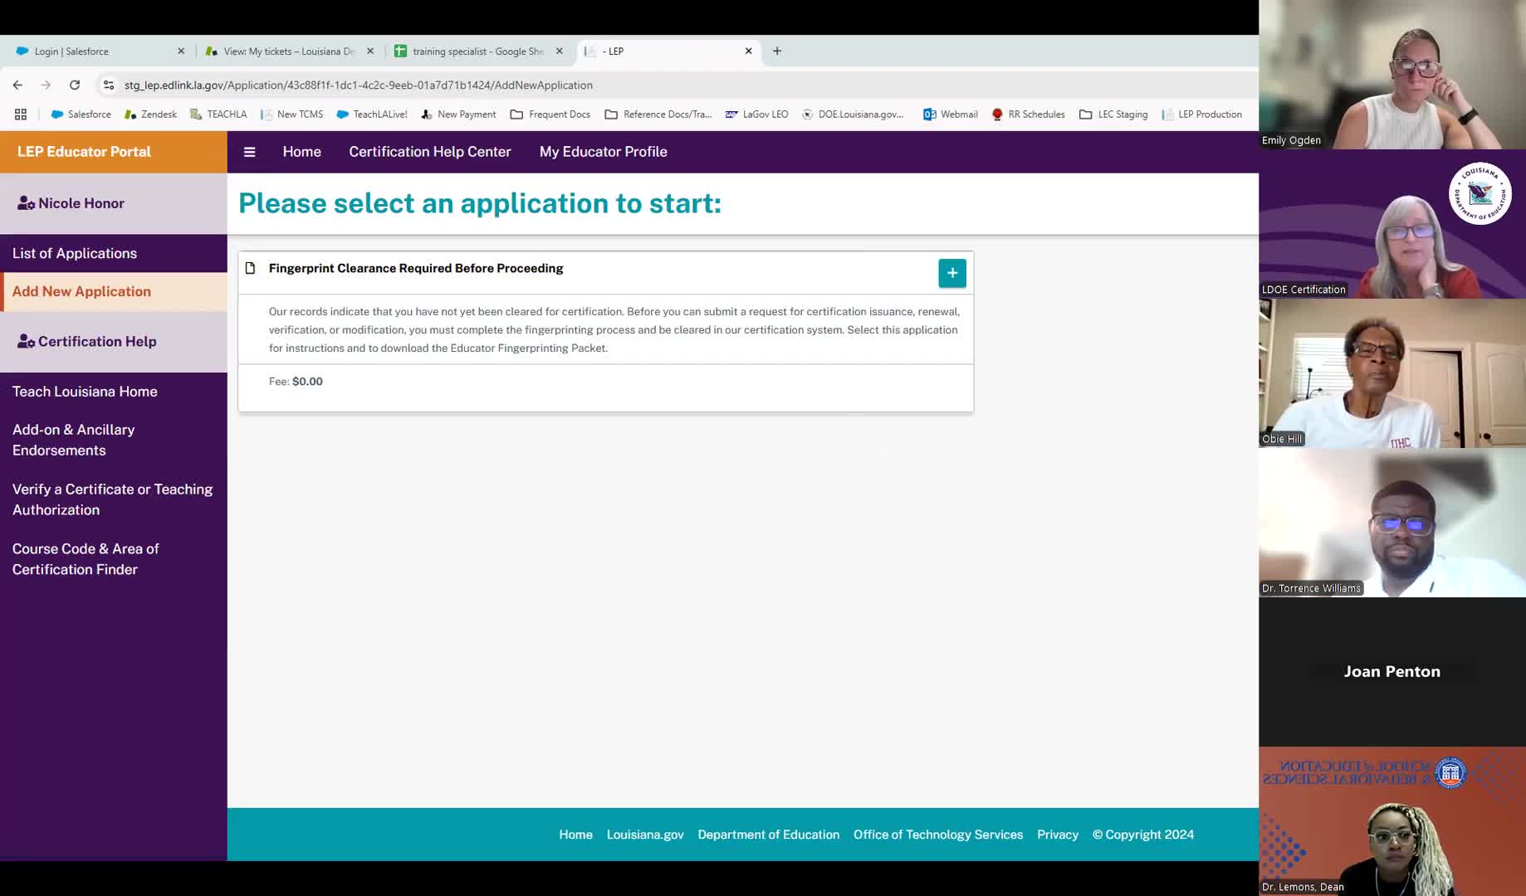1526x896 pixels.
Task: Click the document icon beside Fingerprint Clearance
Action: [x=250, y=268]
